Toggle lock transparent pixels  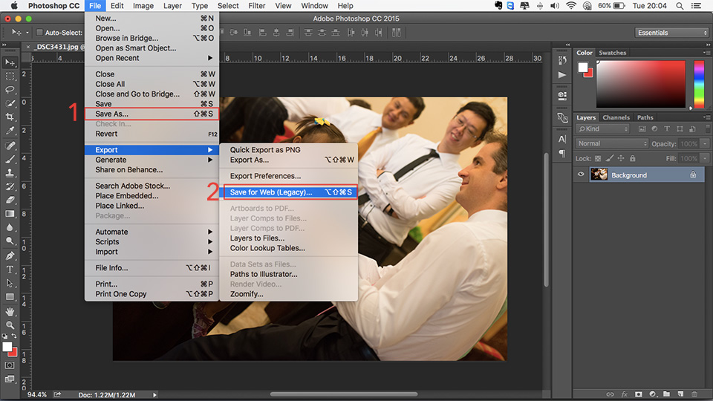598,158
